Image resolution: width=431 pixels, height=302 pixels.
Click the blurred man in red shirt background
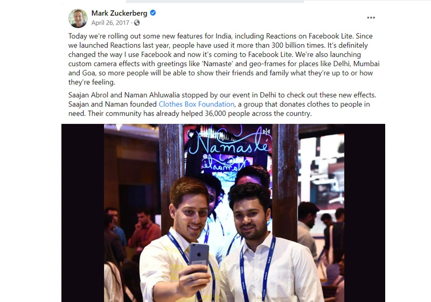tap(144, 229)
